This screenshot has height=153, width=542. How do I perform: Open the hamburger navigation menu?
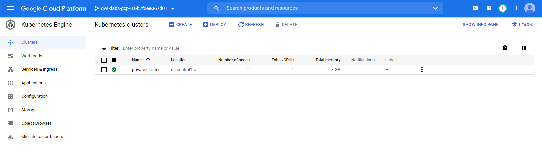coord(11,8)
